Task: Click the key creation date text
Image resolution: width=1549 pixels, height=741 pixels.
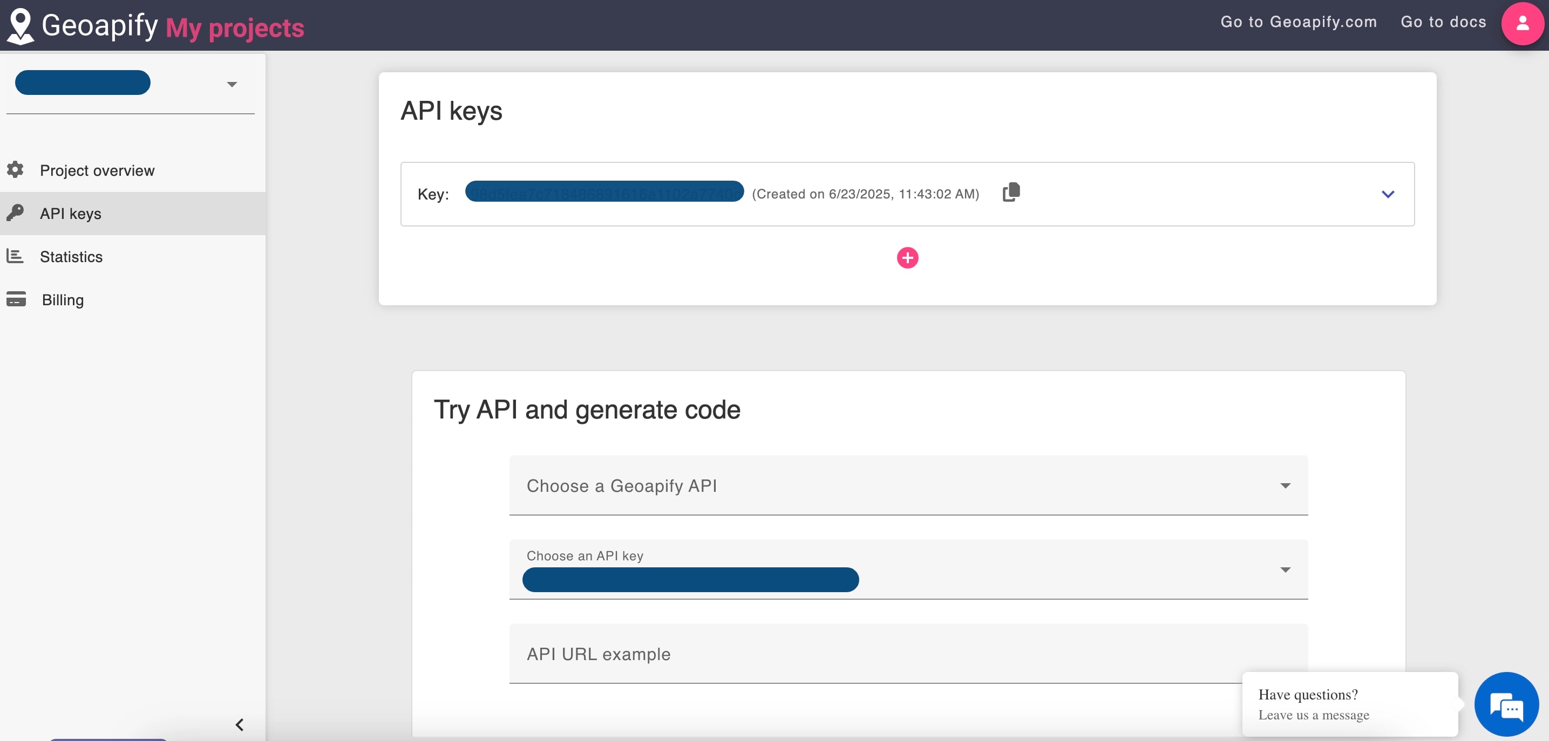Action: pyautogui.click(x=865, y=194)
